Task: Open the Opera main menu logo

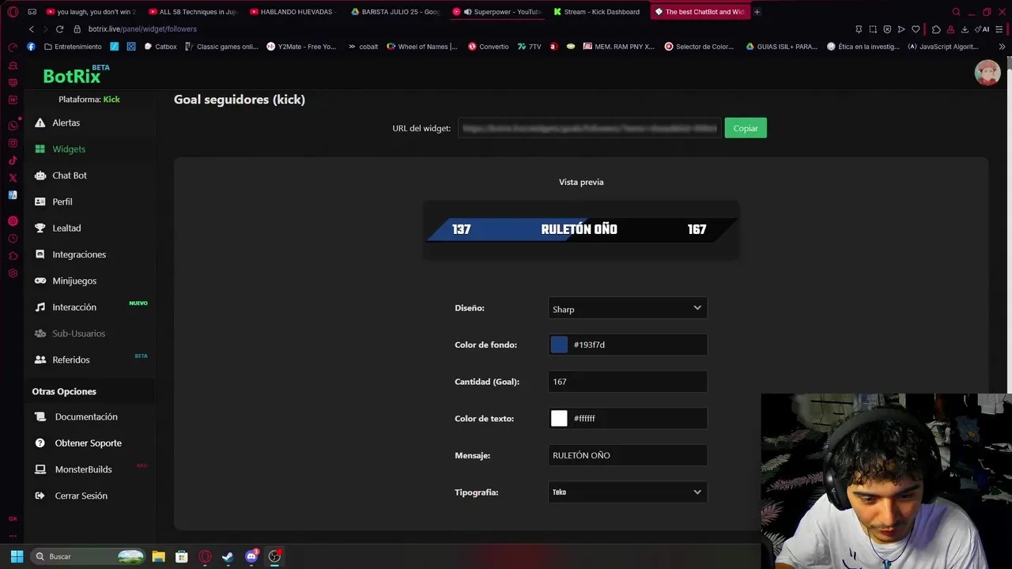Action: coord(13,12)
